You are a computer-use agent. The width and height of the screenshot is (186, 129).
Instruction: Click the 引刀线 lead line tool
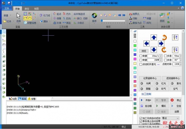[x=45, y=16]
